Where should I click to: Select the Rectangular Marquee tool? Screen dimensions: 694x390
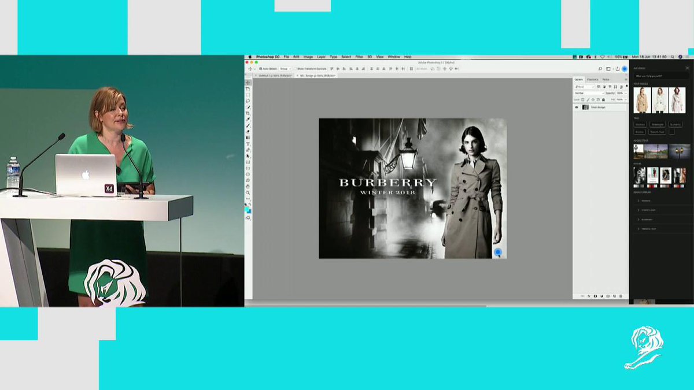(248, 95)
